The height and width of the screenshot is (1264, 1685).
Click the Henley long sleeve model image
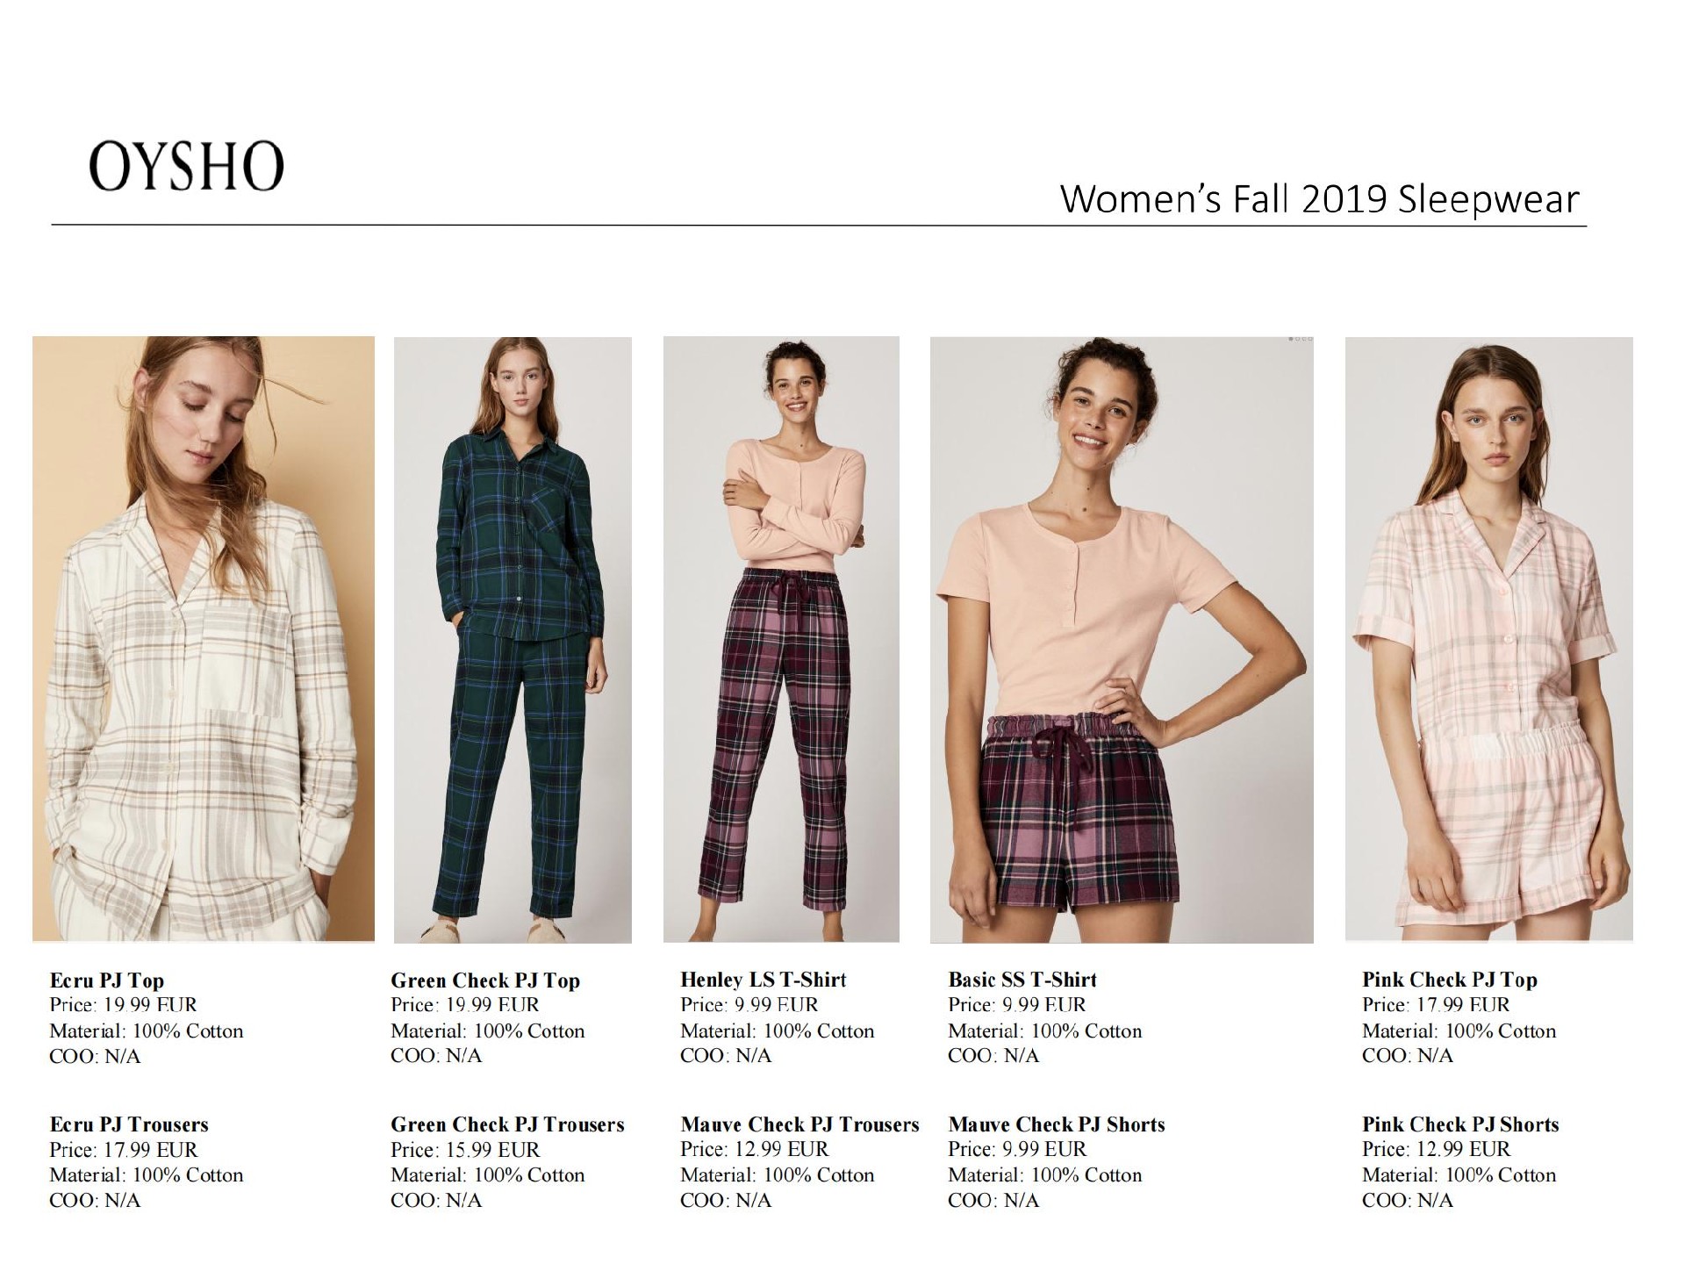click(781, 639)
